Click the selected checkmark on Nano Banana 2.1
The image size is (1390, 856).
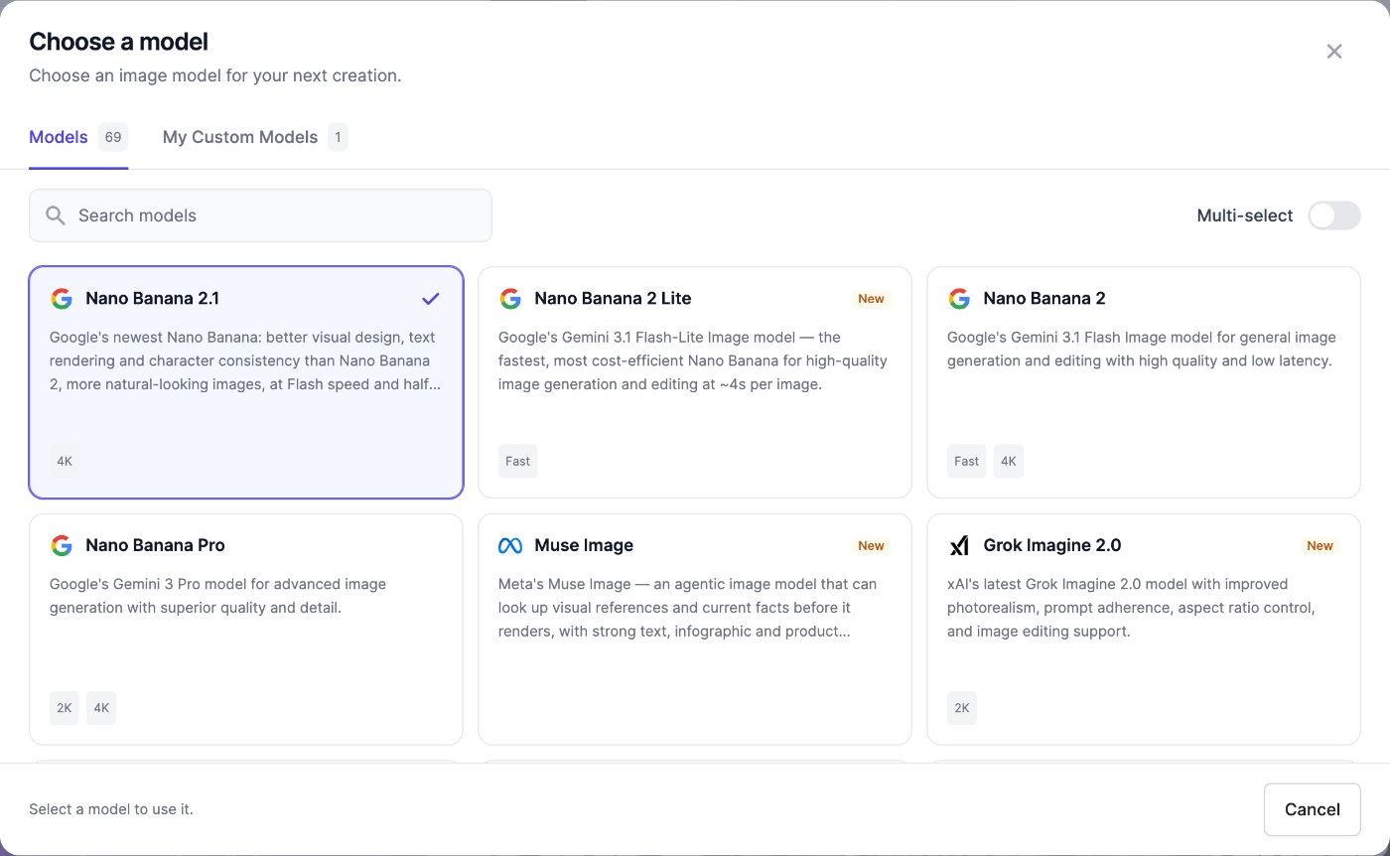(x=431, y=299)
